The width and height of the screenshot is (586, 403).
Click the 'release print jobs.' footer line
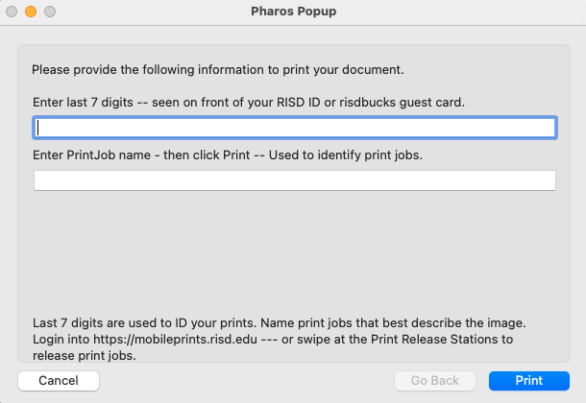(84, 355)
